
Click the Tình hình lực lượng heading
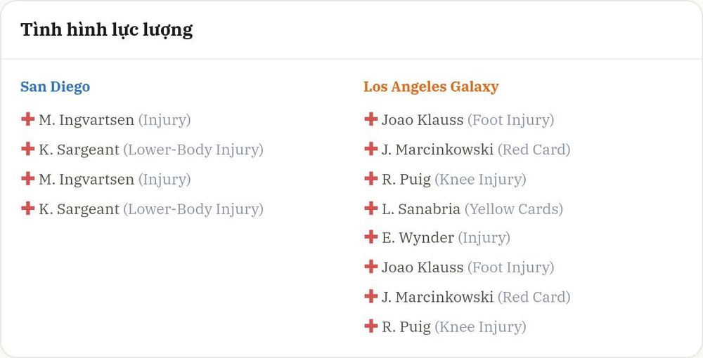[107, 30]
